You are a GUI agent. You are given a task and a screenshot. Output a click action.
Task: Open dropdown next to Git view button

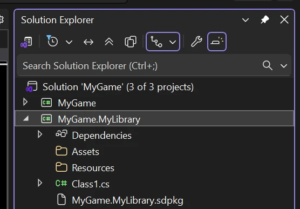(x=173, y=42)
